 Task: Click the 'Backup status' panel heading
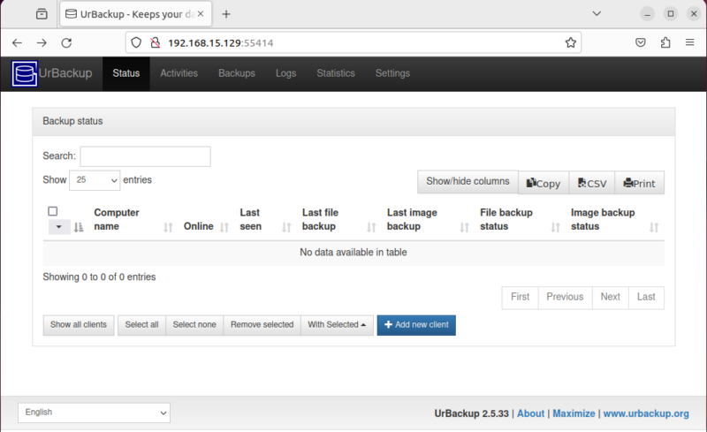(x=72, y=121)
